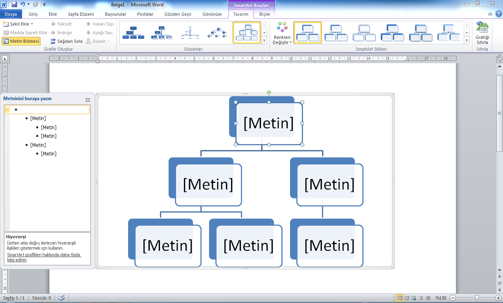Click the first empty bullet in text pane

coord(47,110)
